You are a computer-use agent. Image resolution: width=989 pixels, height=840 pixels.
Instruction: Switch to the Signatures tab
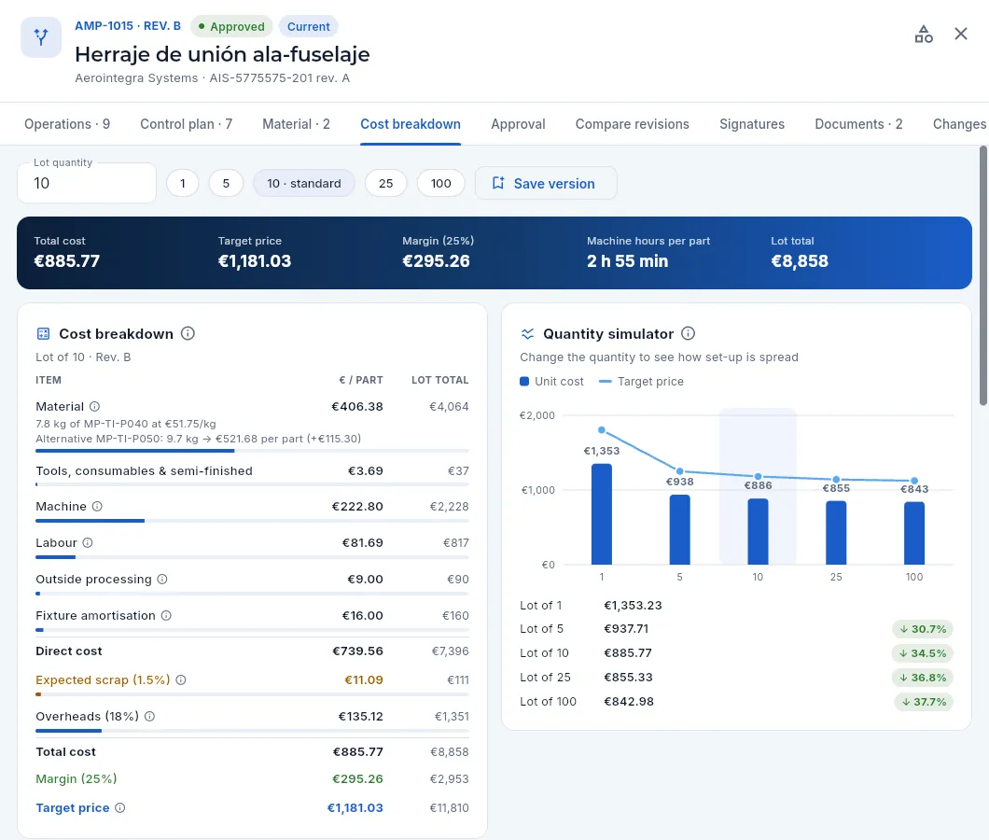click(x=752, y=124)
